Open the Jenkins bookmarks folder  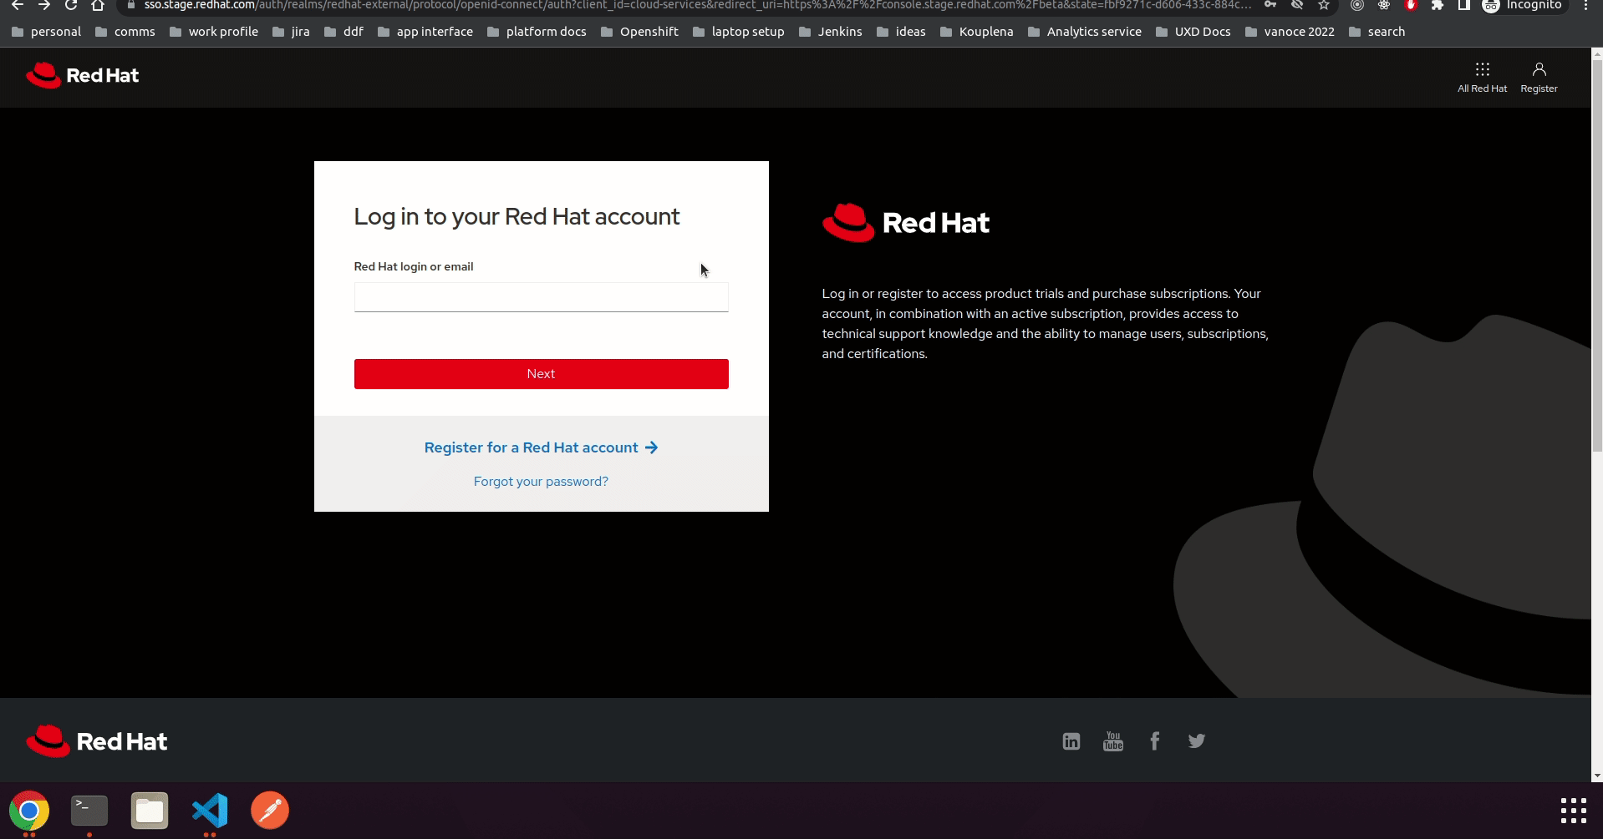830,32
